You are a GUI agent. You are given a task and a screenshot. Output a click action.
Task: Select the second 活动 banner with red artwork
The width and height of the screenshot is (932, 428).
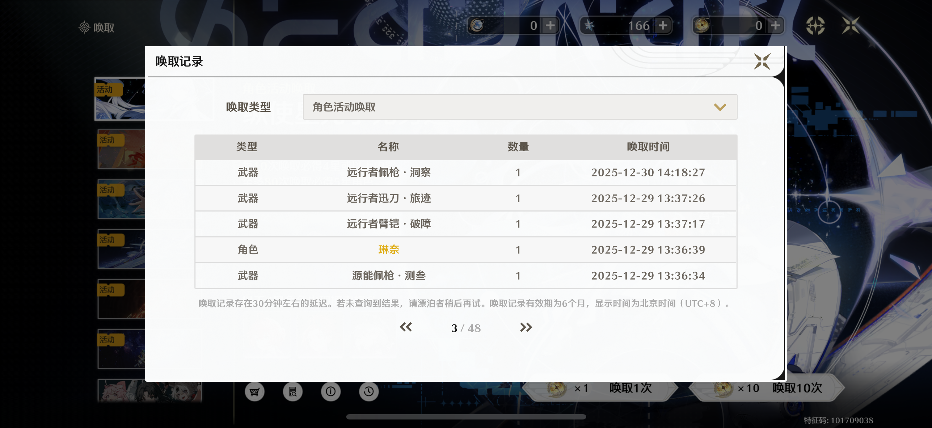coord(121,149)
